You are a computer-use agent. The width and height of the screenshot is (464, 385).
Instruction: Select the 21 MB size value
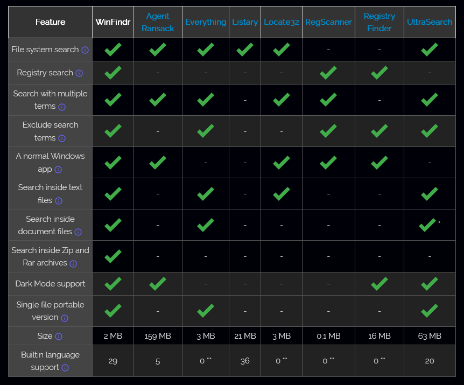245,336
